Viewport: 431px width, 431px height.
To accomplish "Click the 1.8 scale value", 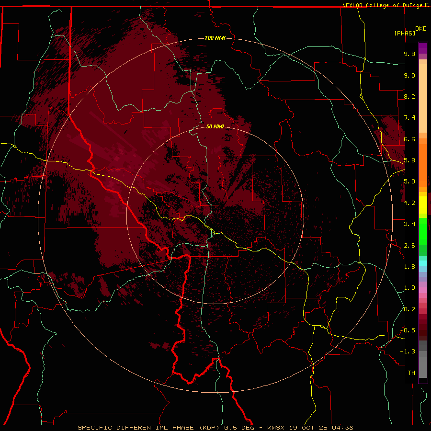I will [x=409, y=267].
